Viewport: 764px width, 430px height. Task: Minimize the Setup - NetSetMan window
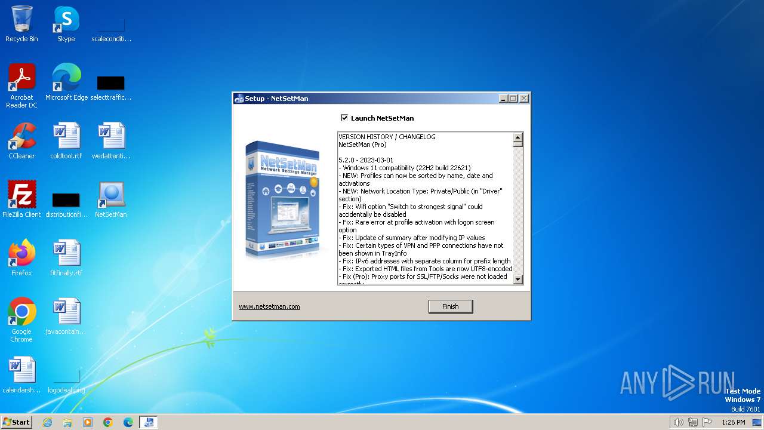coord(503,99)
